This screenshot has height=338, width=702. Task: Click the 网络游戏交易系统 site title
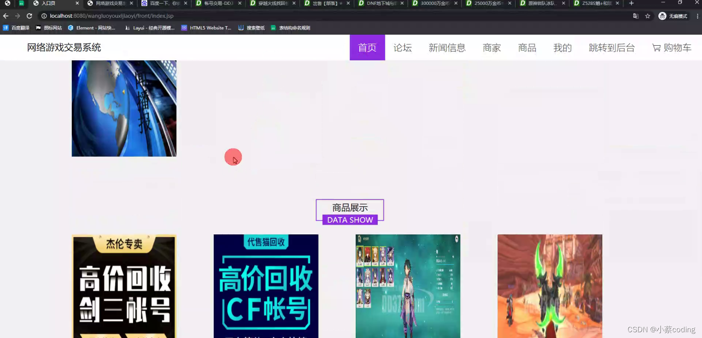[x=64, y=47]
